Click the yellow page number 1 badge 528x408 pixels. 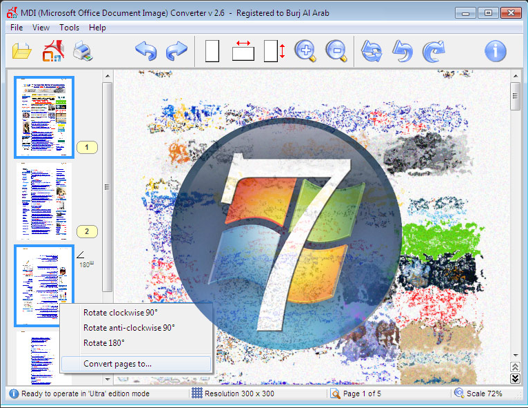(88, 147)
